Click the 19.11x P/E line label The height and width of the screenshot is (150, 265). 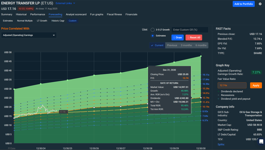[x=206, y=74]
